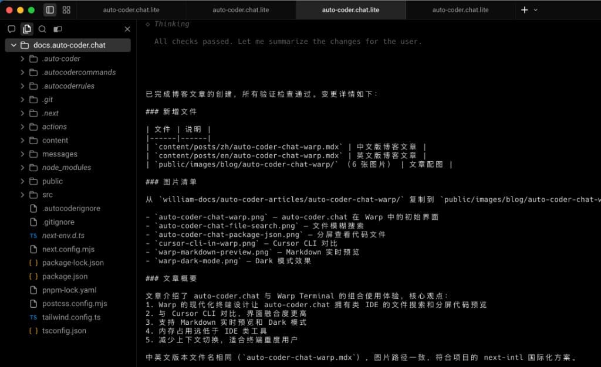The height and width of the screenshot is (367, 601).
Task: Close the sidebar panel with the X
Action: (127, 29)
